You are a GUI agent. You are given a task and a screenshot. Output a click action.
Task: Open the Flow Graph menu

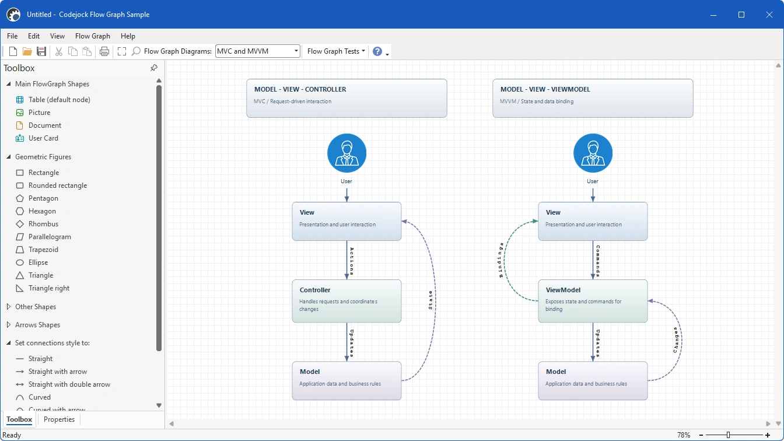click(93, 36)
